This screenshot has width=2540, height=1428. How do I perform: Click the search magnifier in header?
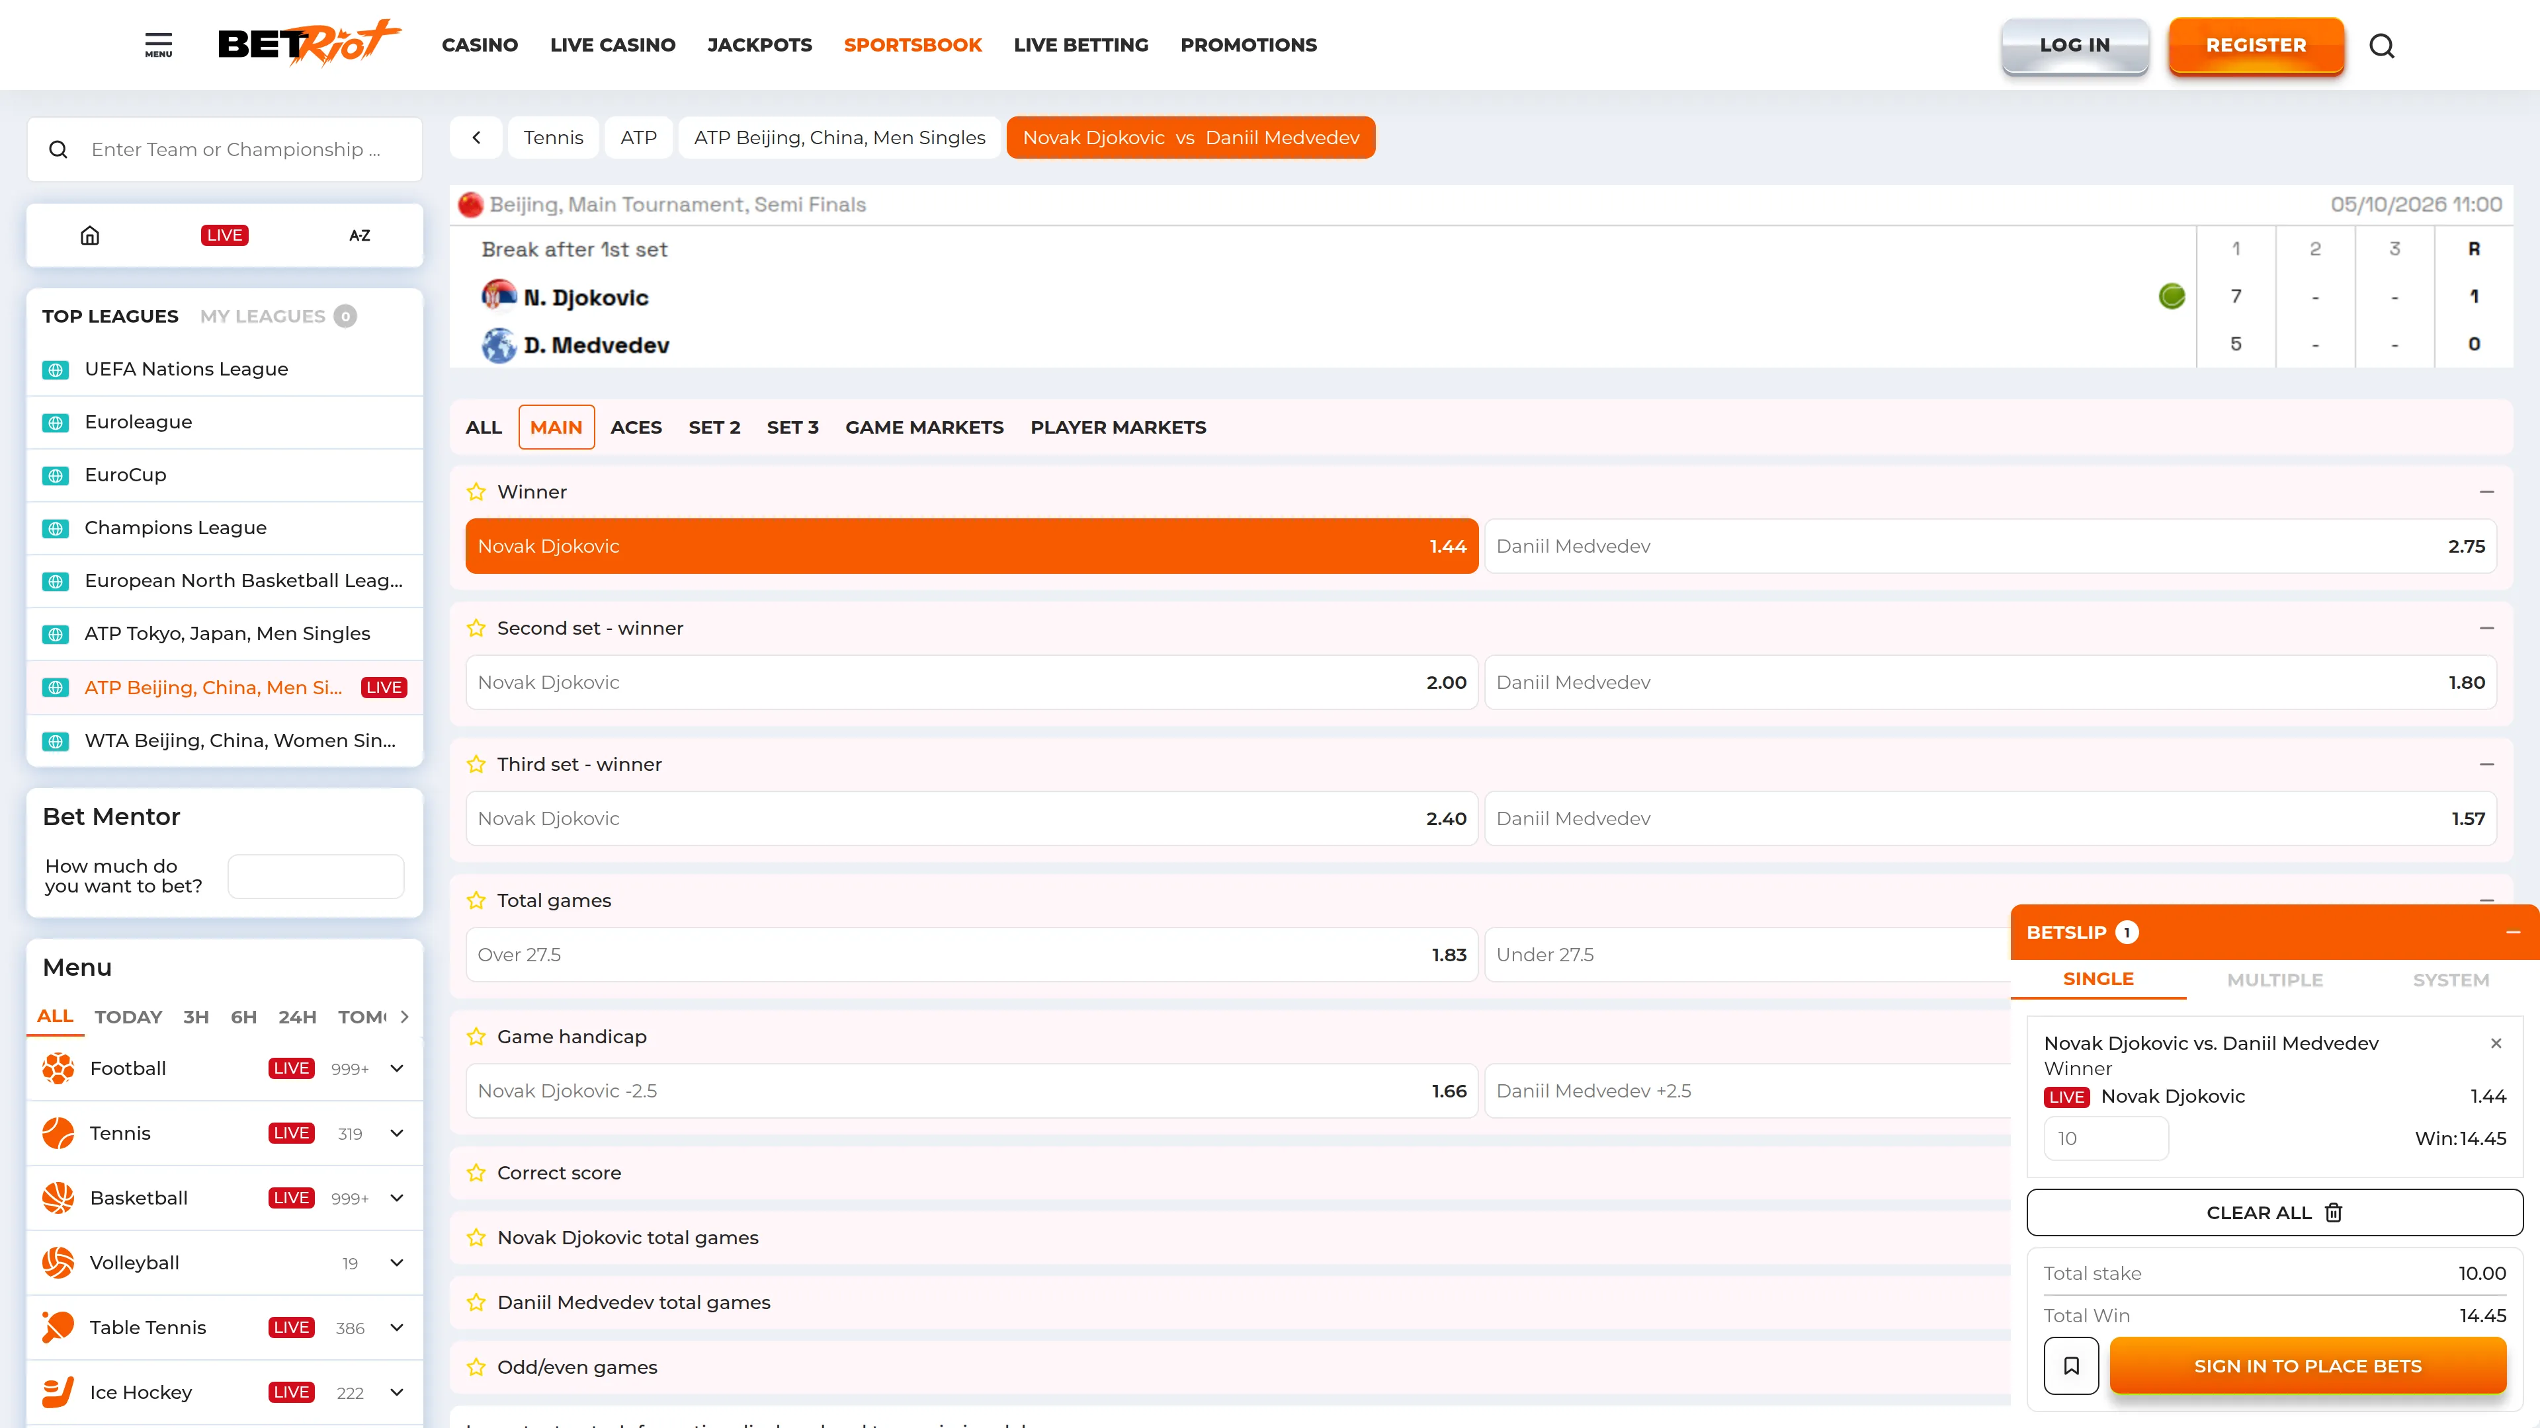[2381, 46]
